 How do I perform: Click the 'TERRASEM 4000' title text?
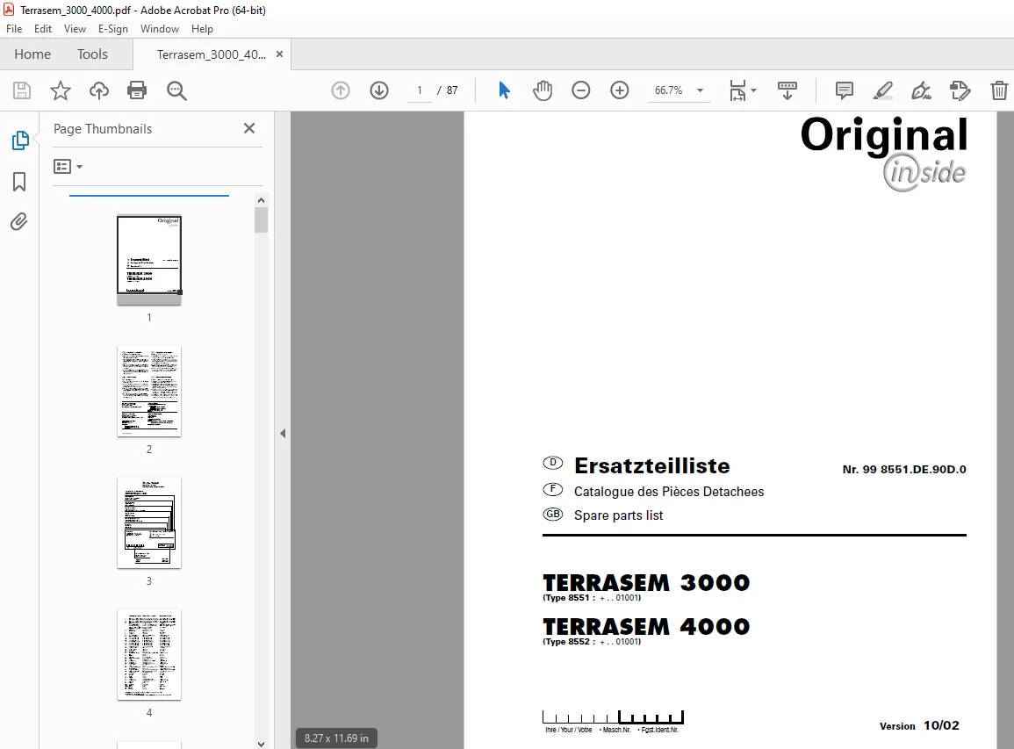(x=646, y=627)
